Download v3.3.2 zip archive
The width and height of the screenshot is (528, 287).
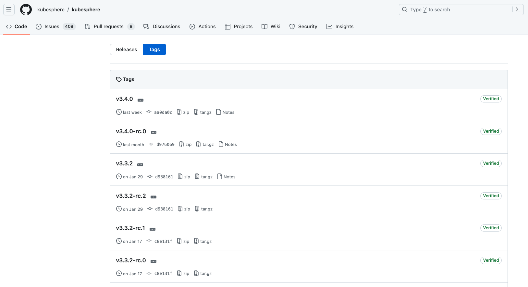(x=184, y=177)
